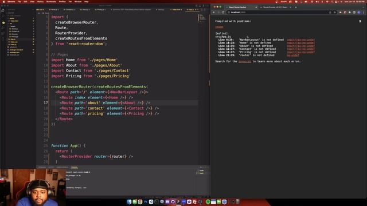Open the Explorer view in VS Code activity bar
367x206 pixels.
point(3,10)
